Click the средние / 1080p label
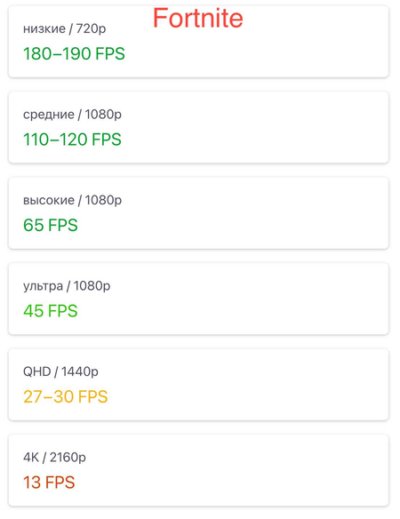This screenshot has width=400, height=519. click(72, 115)
